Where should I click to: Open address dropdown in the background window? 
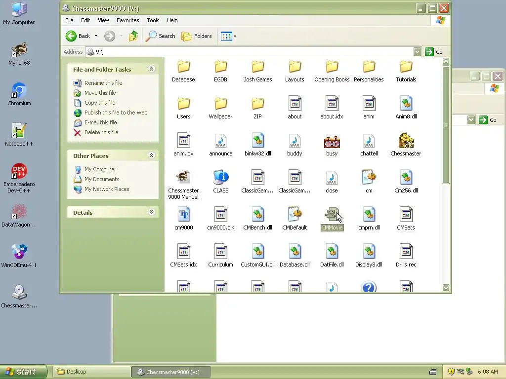pos(471,120)
